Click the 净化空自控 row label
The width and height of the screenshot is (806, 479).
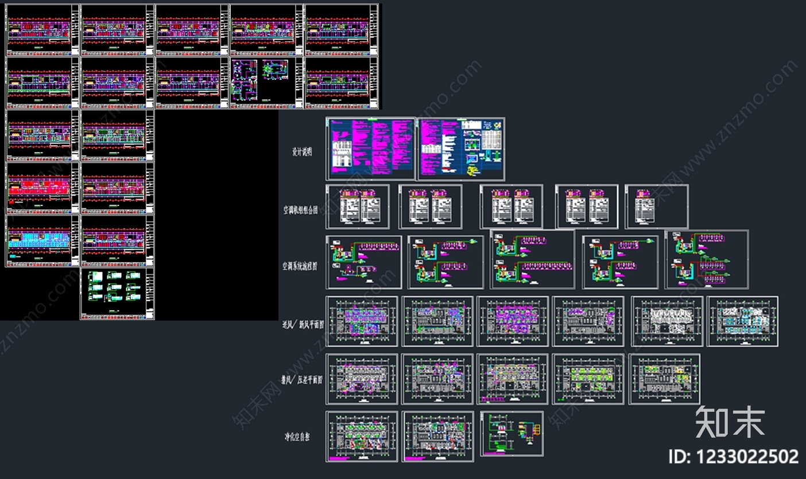pyautogui.click(x=297, y=437)
